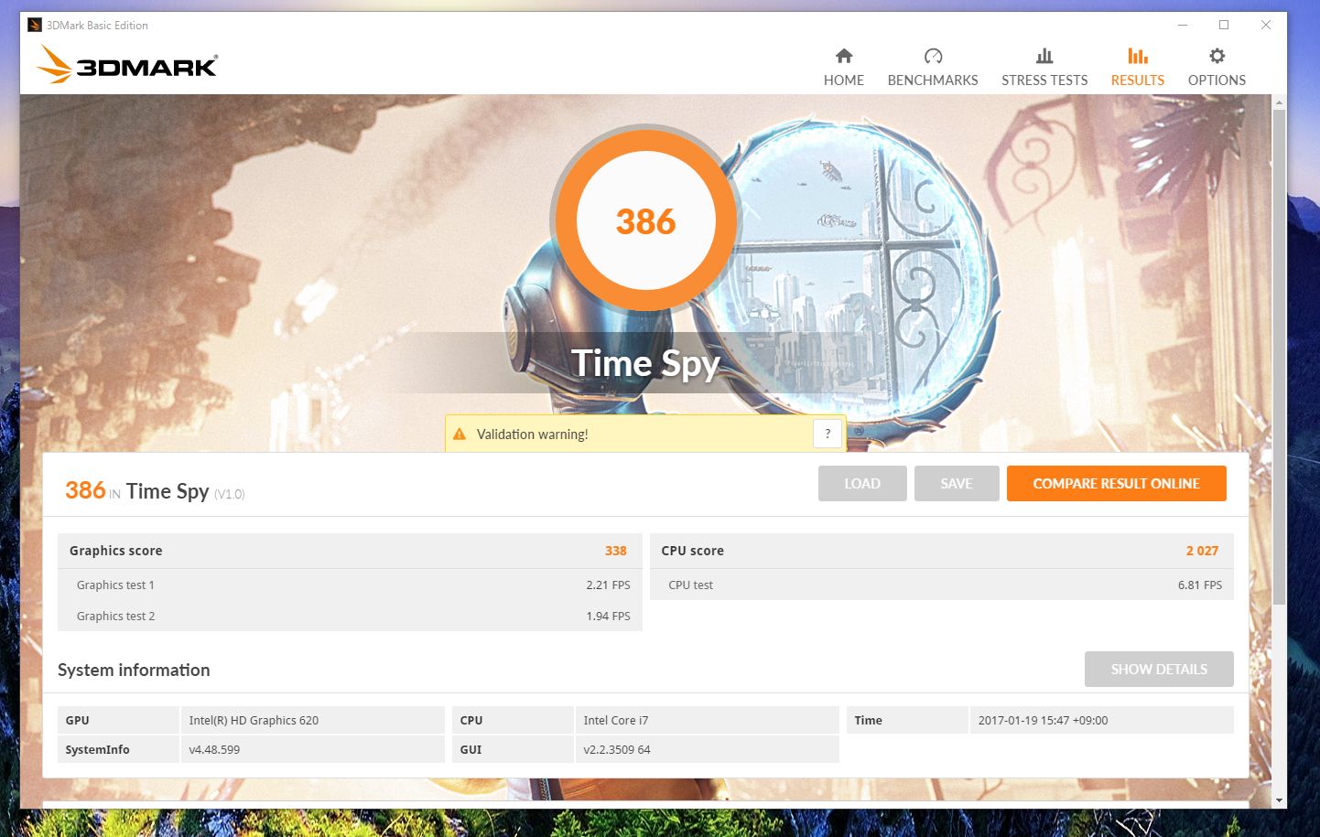Click the Stress Tests bar chart icon

click(1044, 56)
